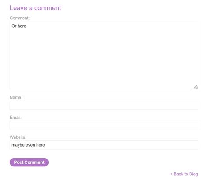This screenshot has height=181, width=209.
Task: Place cursor after 'Or here' text
Action: point(26,26)
